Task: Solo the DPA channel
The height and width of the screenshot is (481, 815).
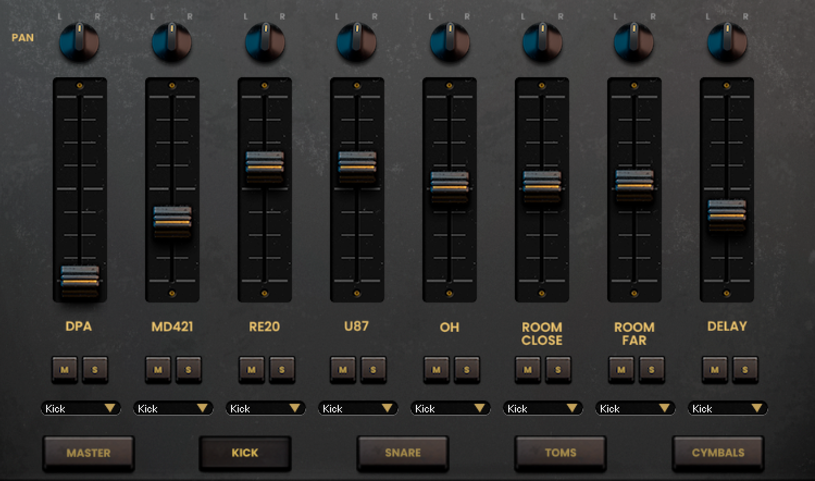Action: 95,369
